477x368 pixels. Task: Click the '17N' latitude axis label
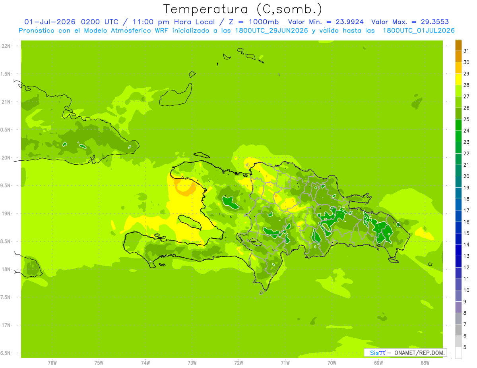pyautogui.click(x=6, y=325)
